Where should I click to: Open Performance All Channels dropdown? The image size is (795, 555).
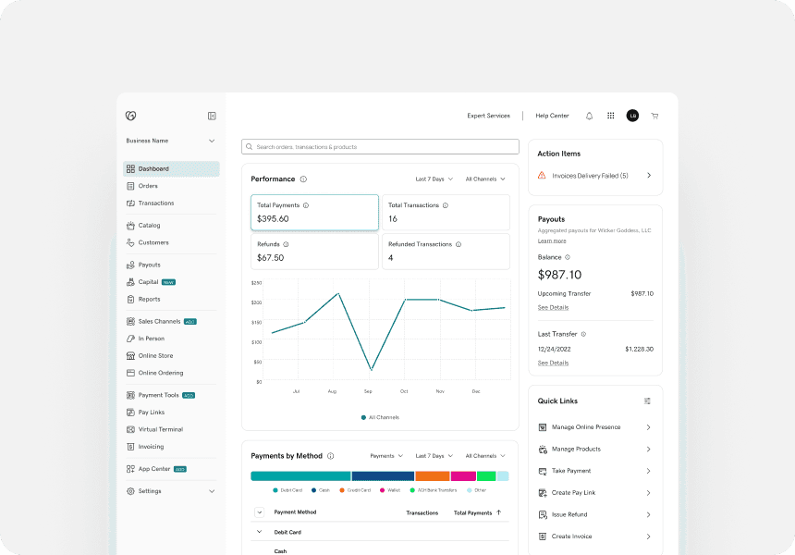pos(485,179)
